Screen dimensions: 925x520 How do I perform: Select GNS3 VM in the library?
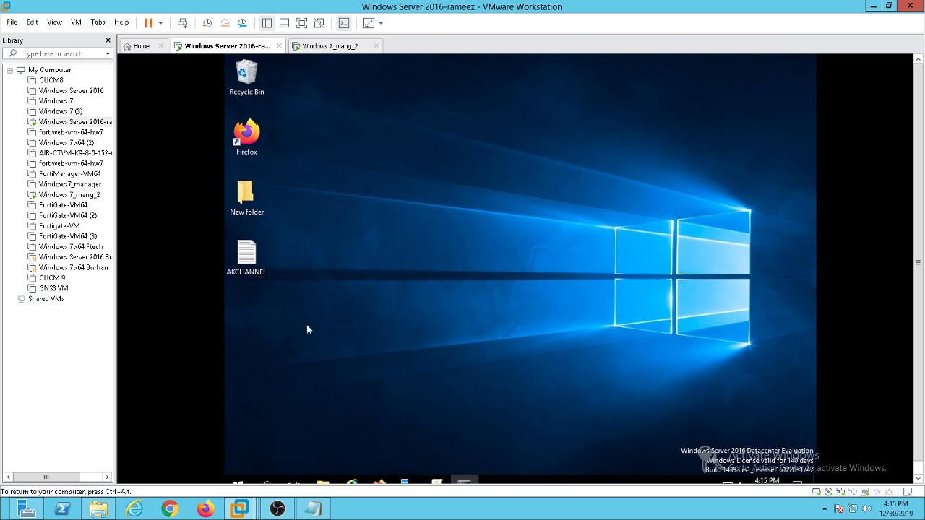(53, 288)
